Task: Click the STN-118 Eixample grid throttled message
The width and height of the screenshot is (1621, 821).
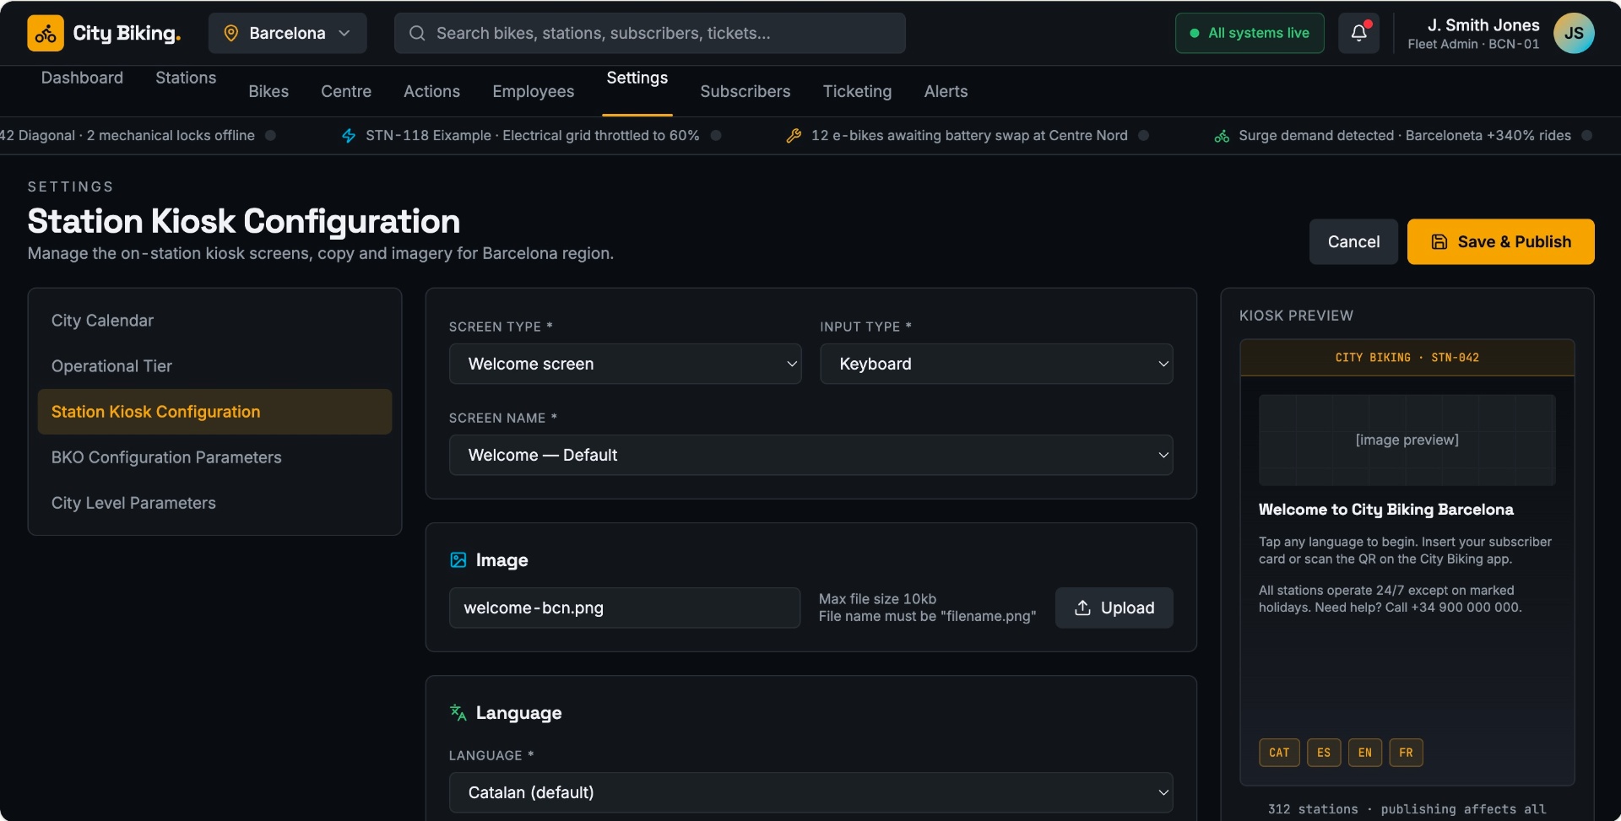Action: [x=533, y=136]
